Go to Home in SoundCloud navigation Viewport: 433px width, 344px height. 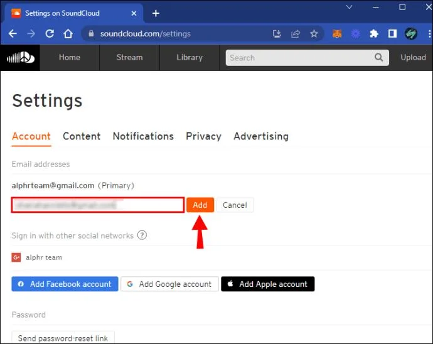(70, 58)
